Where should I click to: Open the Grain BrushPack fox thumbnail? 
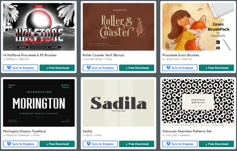click(x=198, y=27)
